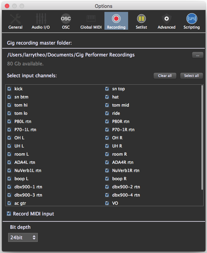
Task: Uncheck the sn top channel checkbox
Action: (x=107, y=89)
